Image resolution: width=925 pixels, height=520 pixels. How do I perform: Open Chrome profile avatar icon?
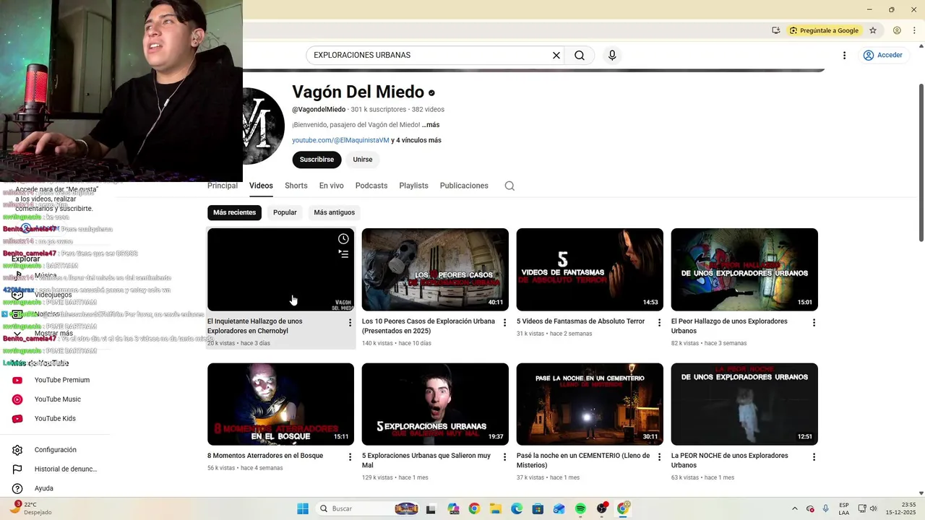coord(897,30)
